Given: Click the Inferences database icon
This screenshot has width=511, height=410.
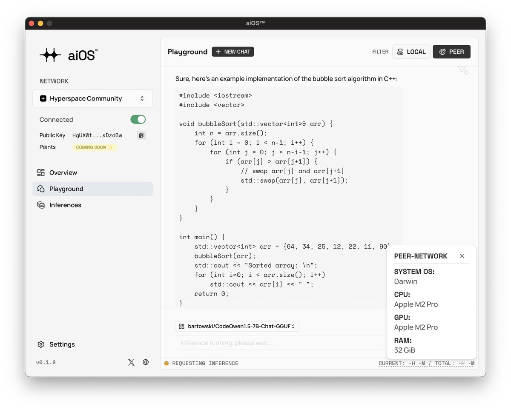Looking at the screenshot, I should (x=41, y=205).
